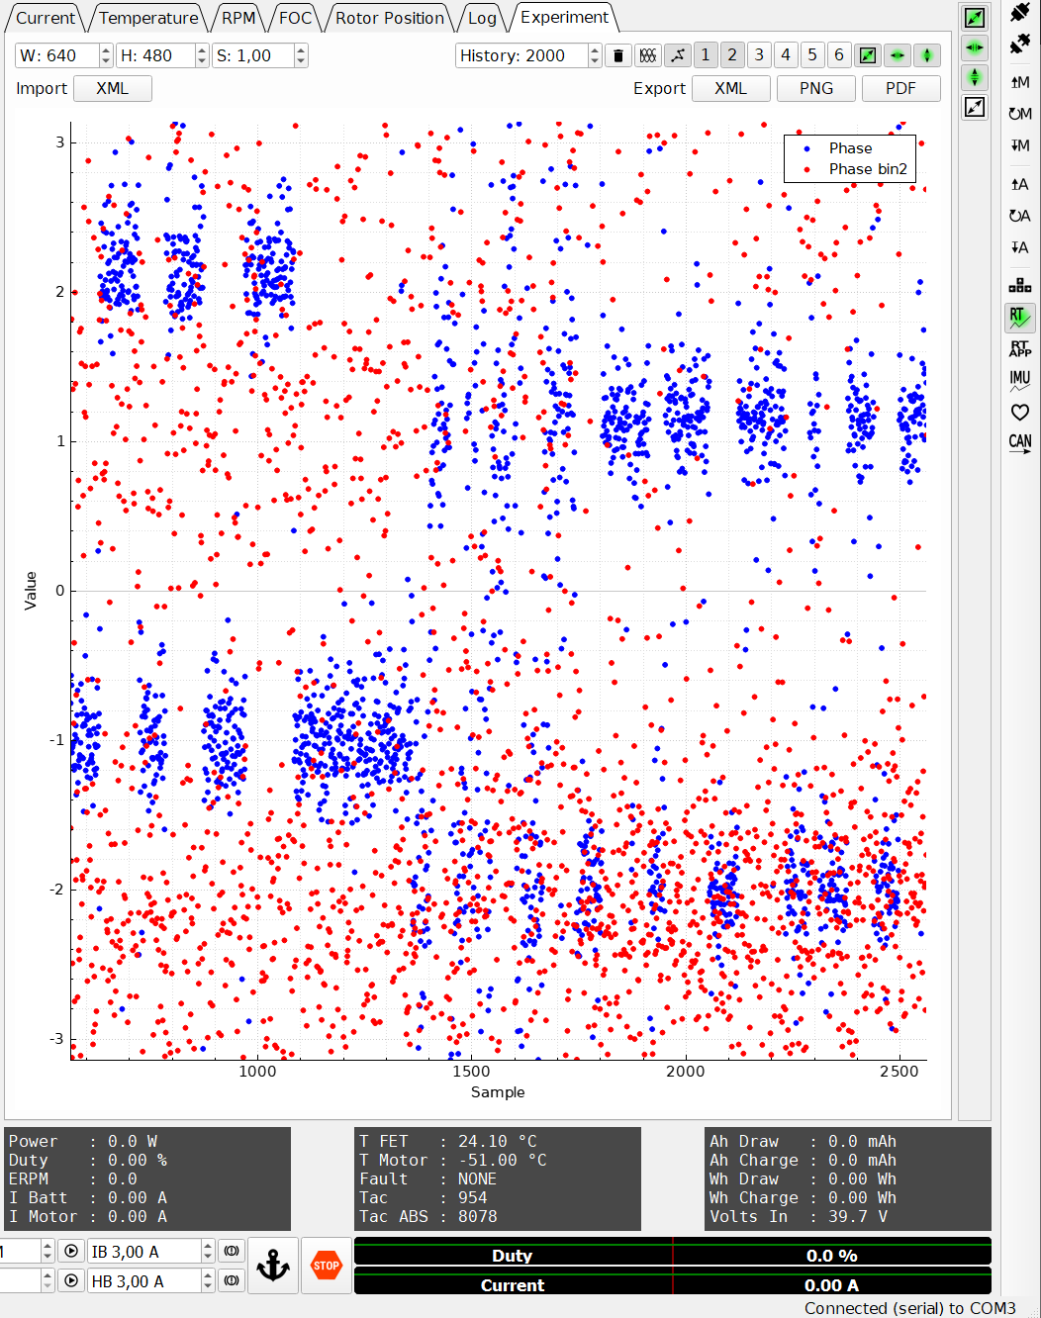The height and width of the screenshot is (1318, 1041).
Task: Click the Import XML button
Action: click(x=113, y=88)
